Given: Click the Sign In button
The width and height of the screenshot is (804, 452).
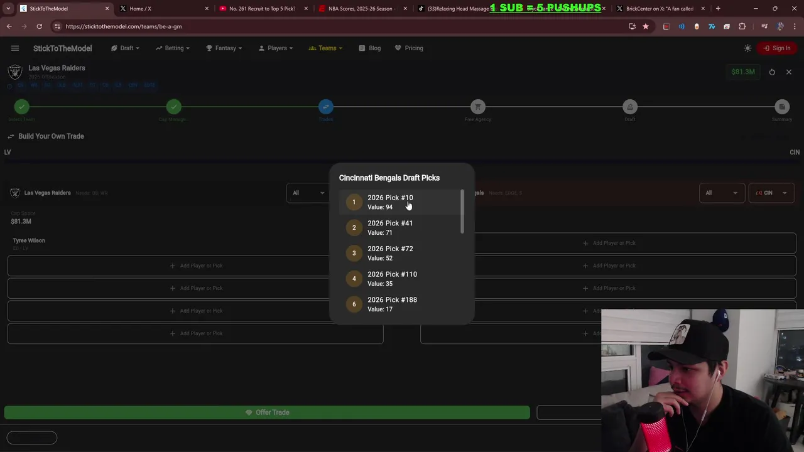Looking at the screenshot, I should tap(777, 48).
